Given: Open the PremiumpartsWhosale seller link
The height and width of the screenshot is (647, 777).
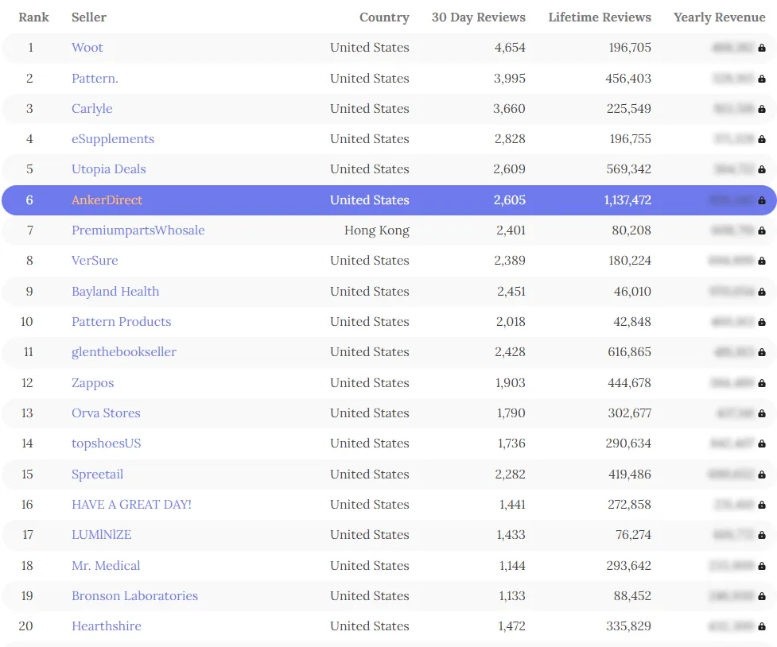Looking at the screenshot, I should (138, 231).
